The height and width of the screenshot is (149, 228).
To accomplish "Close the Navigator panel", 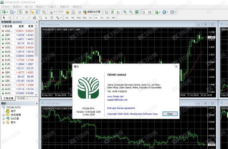I will coord(37,104).
